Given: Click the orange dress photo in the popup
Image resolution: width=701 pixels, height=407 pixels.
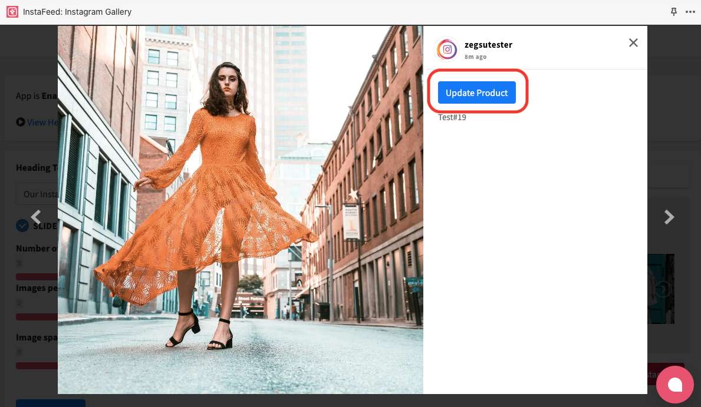Looking at the screenshot, I should click(240, 209).
